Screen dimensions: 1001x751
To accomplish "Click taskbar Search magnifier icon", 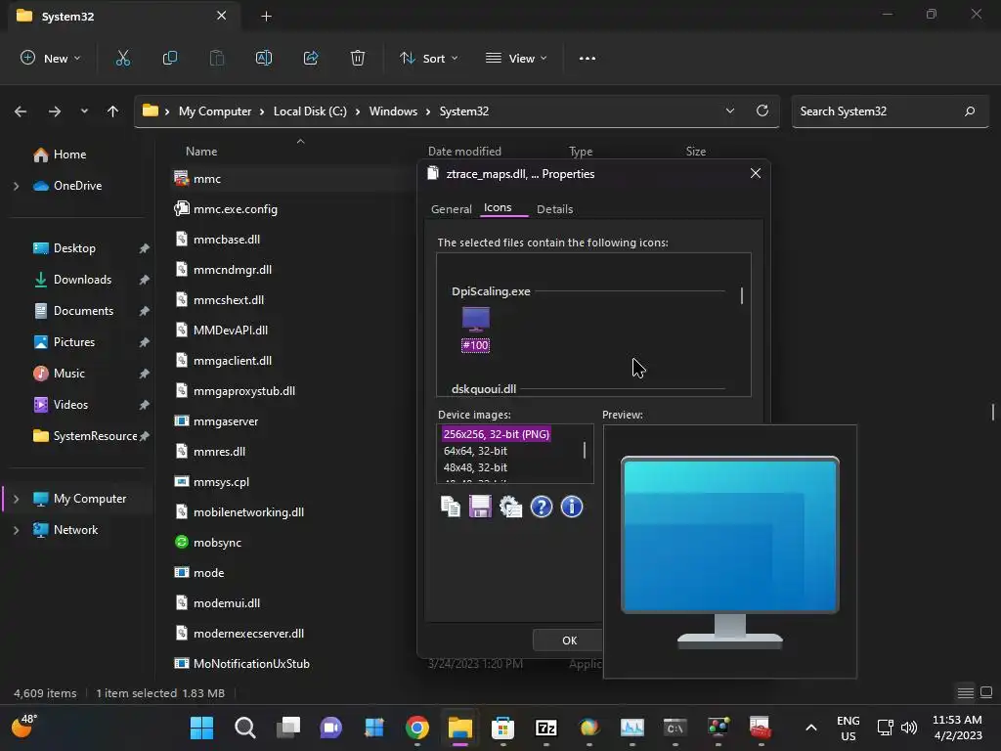I will click(245, 728).
